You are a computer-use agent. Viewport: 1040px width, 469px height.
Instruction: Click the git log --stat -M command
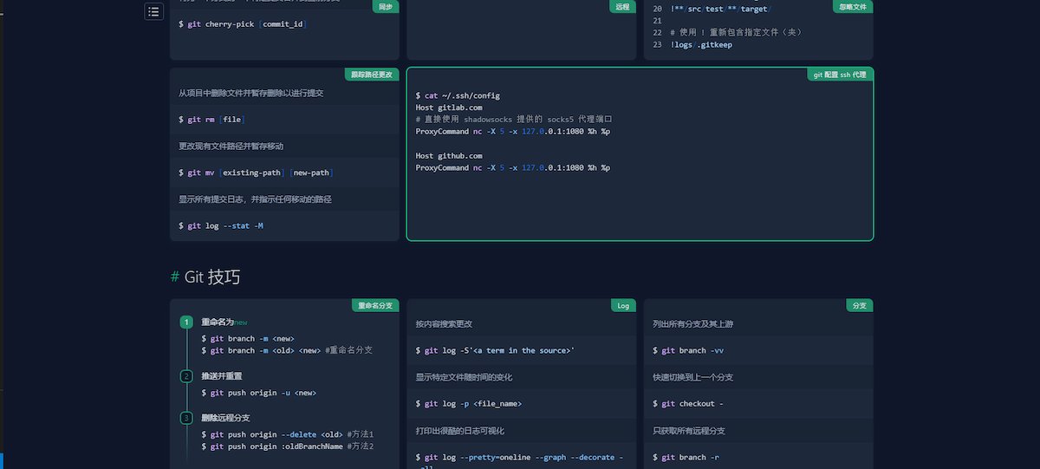point(221,226)
